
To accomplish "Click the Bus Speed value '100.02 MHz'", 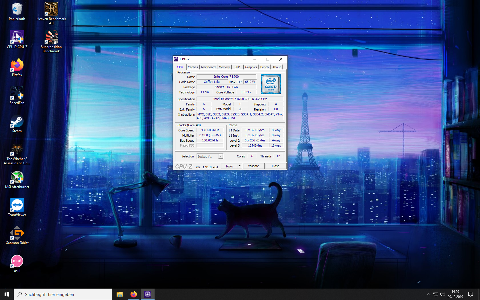I will pos(210,140).
